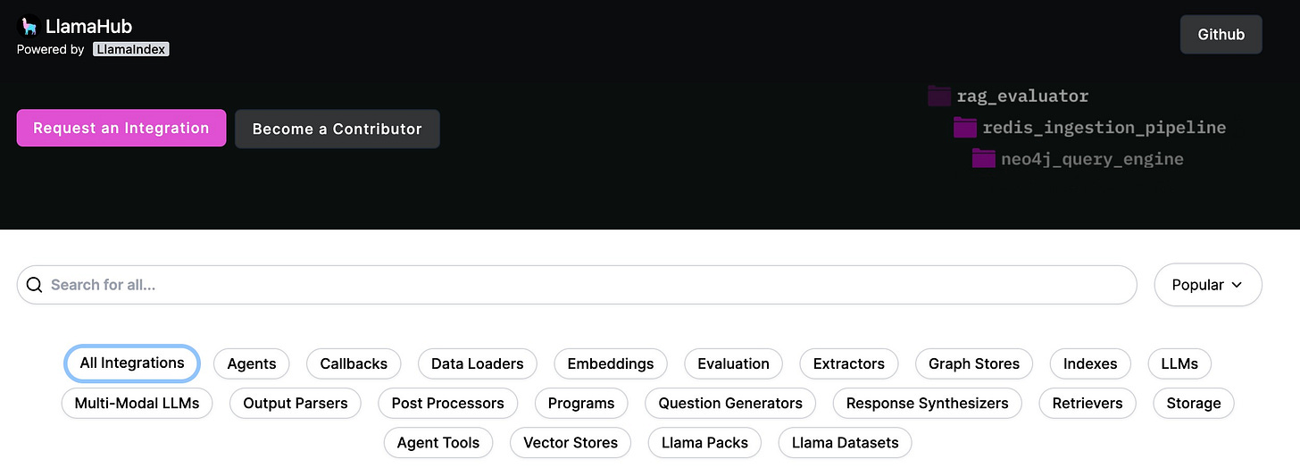This screenshot has width=1300, height=476.
Task: Click the rag_evaluator text label
Action: (1023, 96)
